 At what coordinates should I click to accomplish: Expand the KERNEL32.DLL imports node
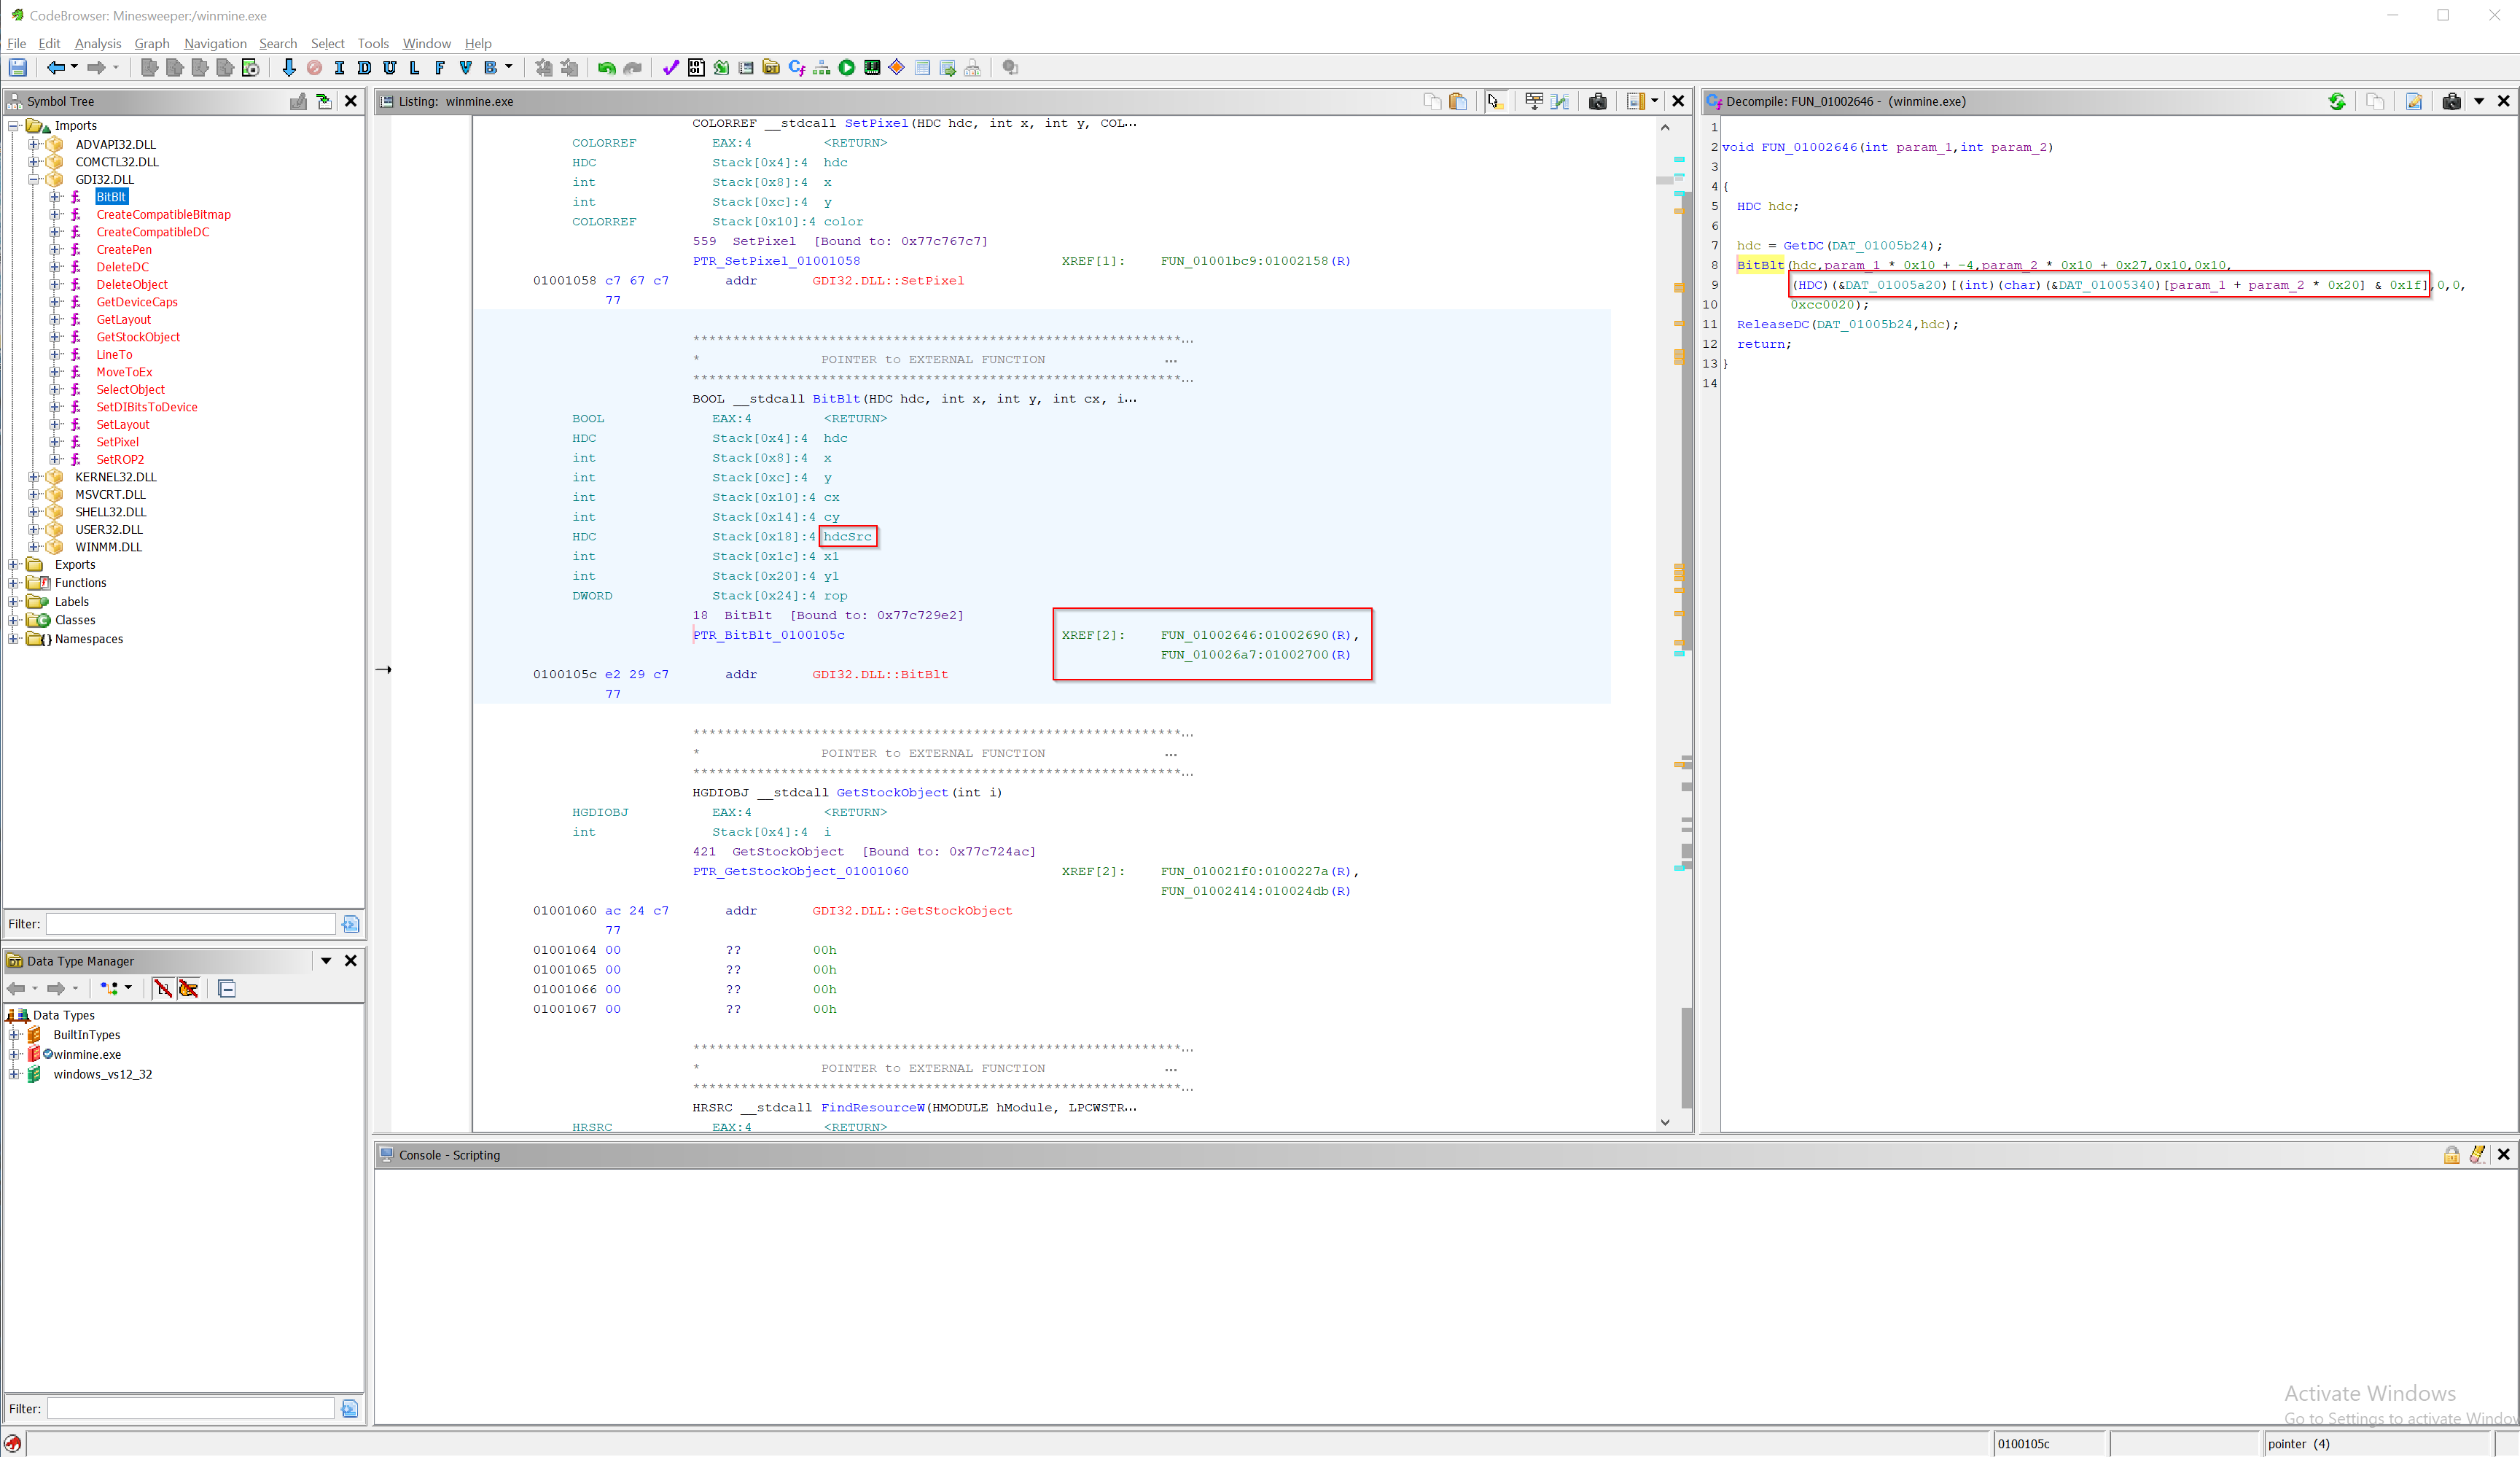pyautogui.click(x=33, y=478)
